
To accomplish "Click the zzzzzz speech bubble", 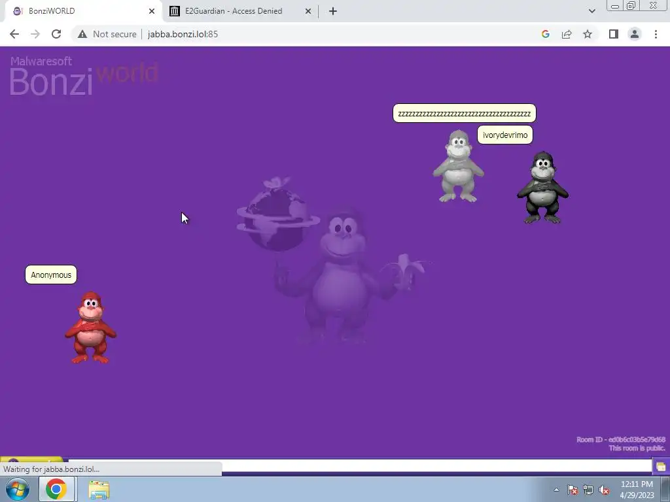I will click(x=465, y=114).
